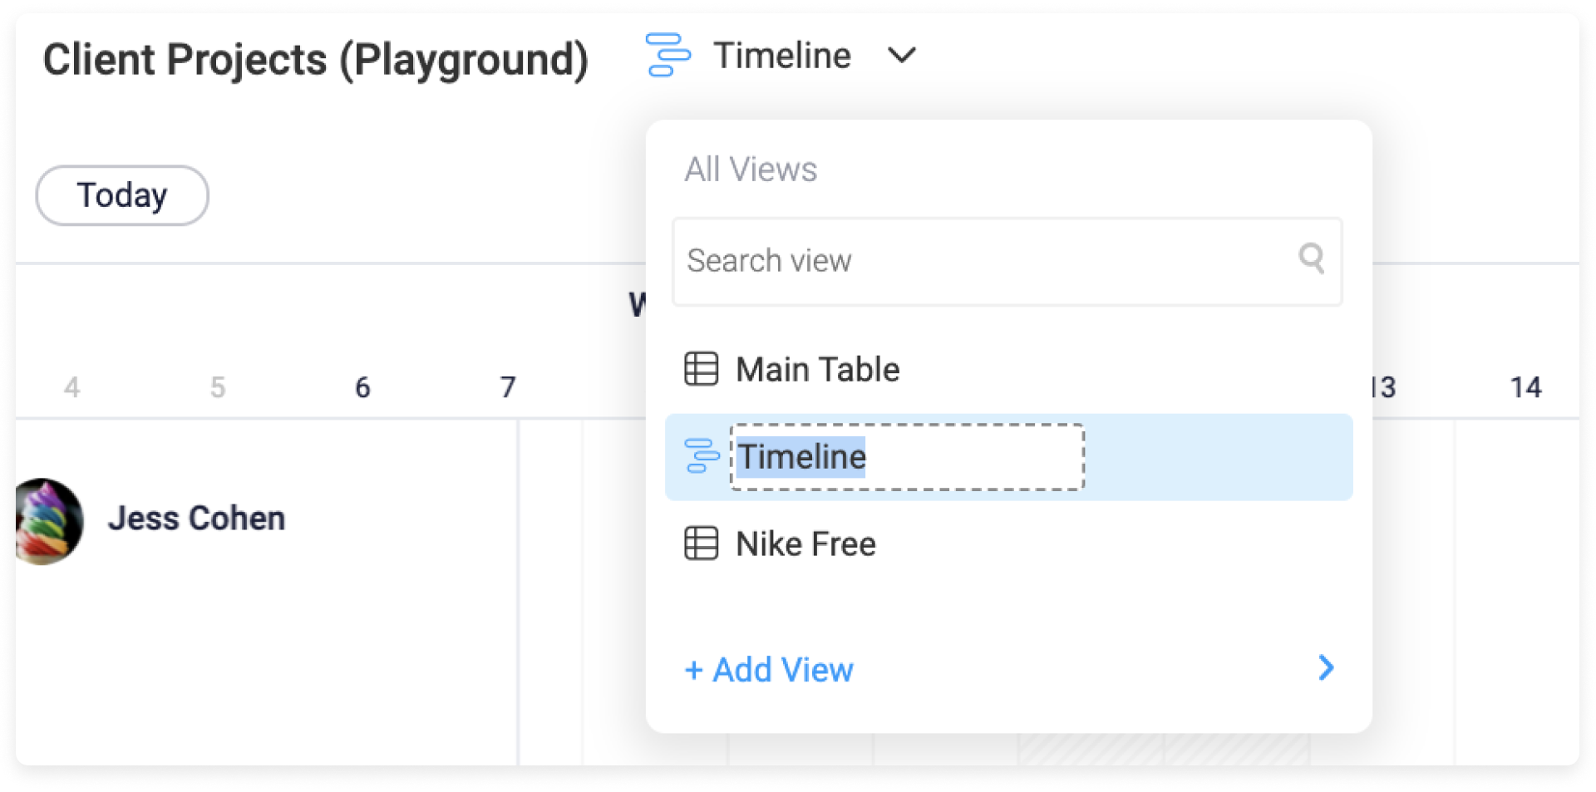1596x792 pixels.
Task: Click the + Add View link
Action: pyautogui.click(x=769, y=669)
